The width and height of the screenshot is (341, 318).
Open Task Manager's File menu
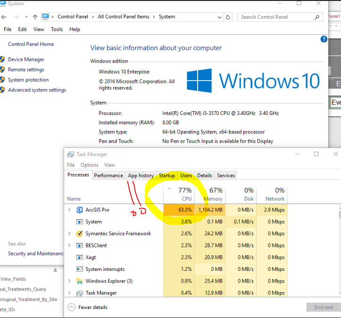71,165
